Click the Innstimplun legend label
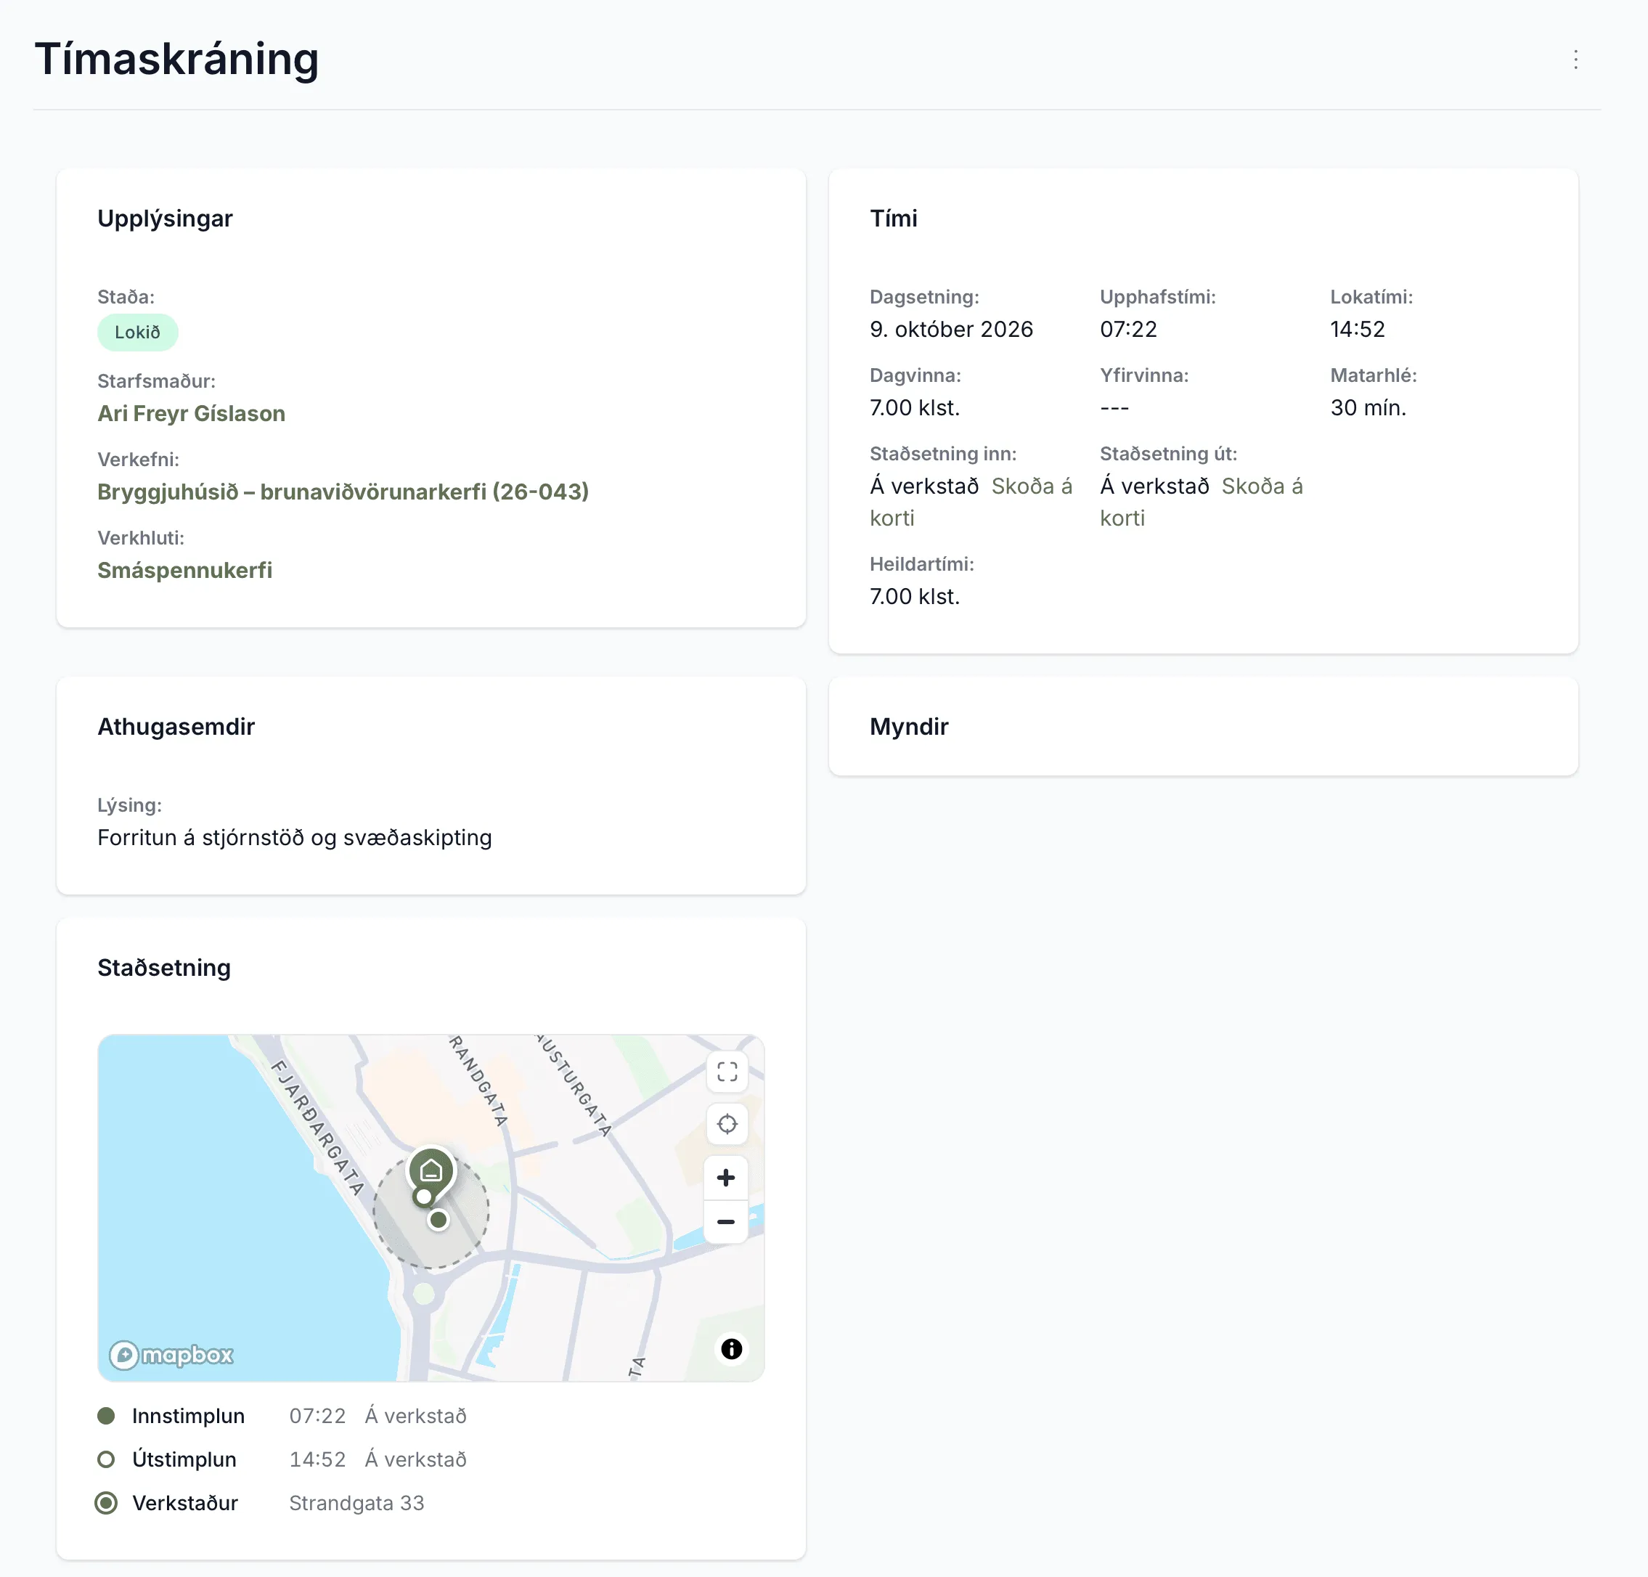The width and height of the screenshot is (1648, 1577). pos(188,1417)
